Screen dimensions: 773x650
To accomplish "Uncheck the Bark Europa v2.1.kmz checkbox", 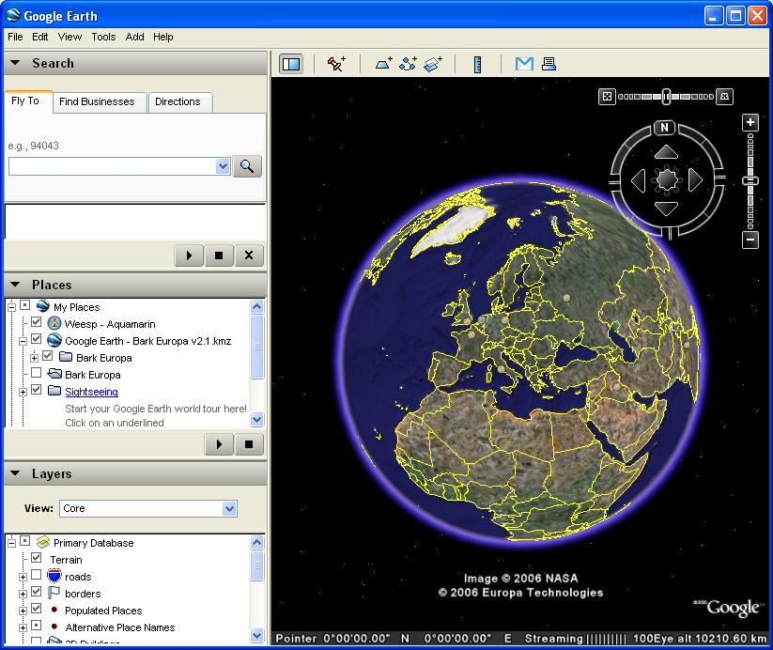I will pyautogui.click(x=36, y=339).
